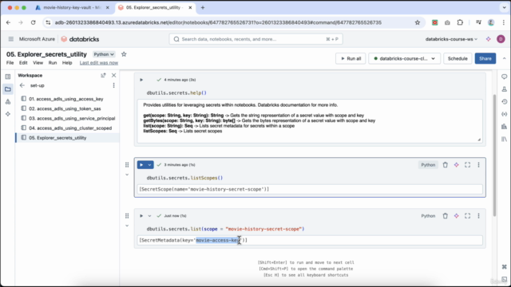This screenshot has height=287, width=511.
Task: Open workspace in new tab icon
Action: [103, 76]
